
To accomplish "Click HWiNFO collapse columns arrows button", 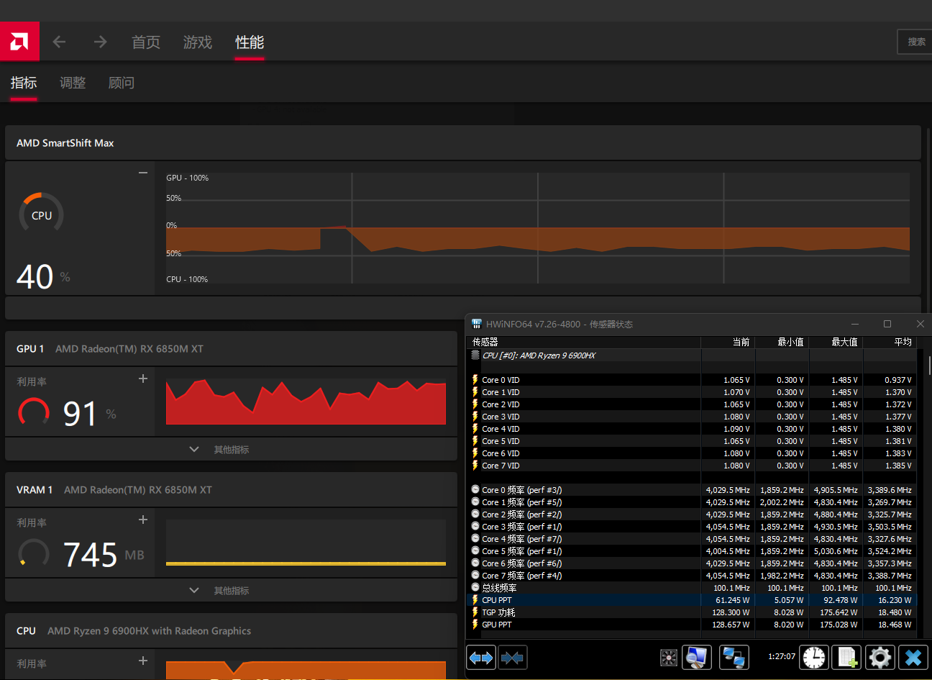I will point(512,657).
